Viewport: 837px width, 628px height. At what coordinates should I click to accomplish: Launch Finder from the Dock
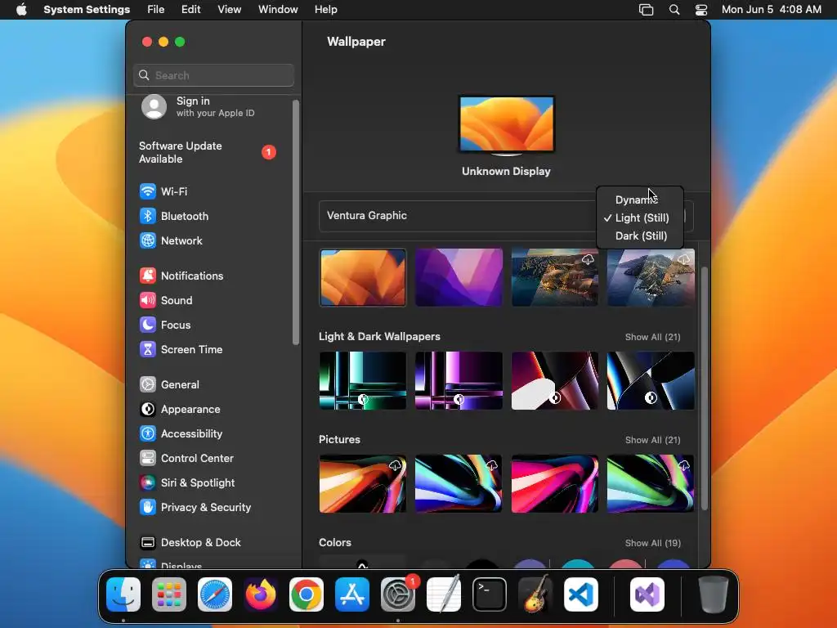pyautogui.click(x=123, y=594)
